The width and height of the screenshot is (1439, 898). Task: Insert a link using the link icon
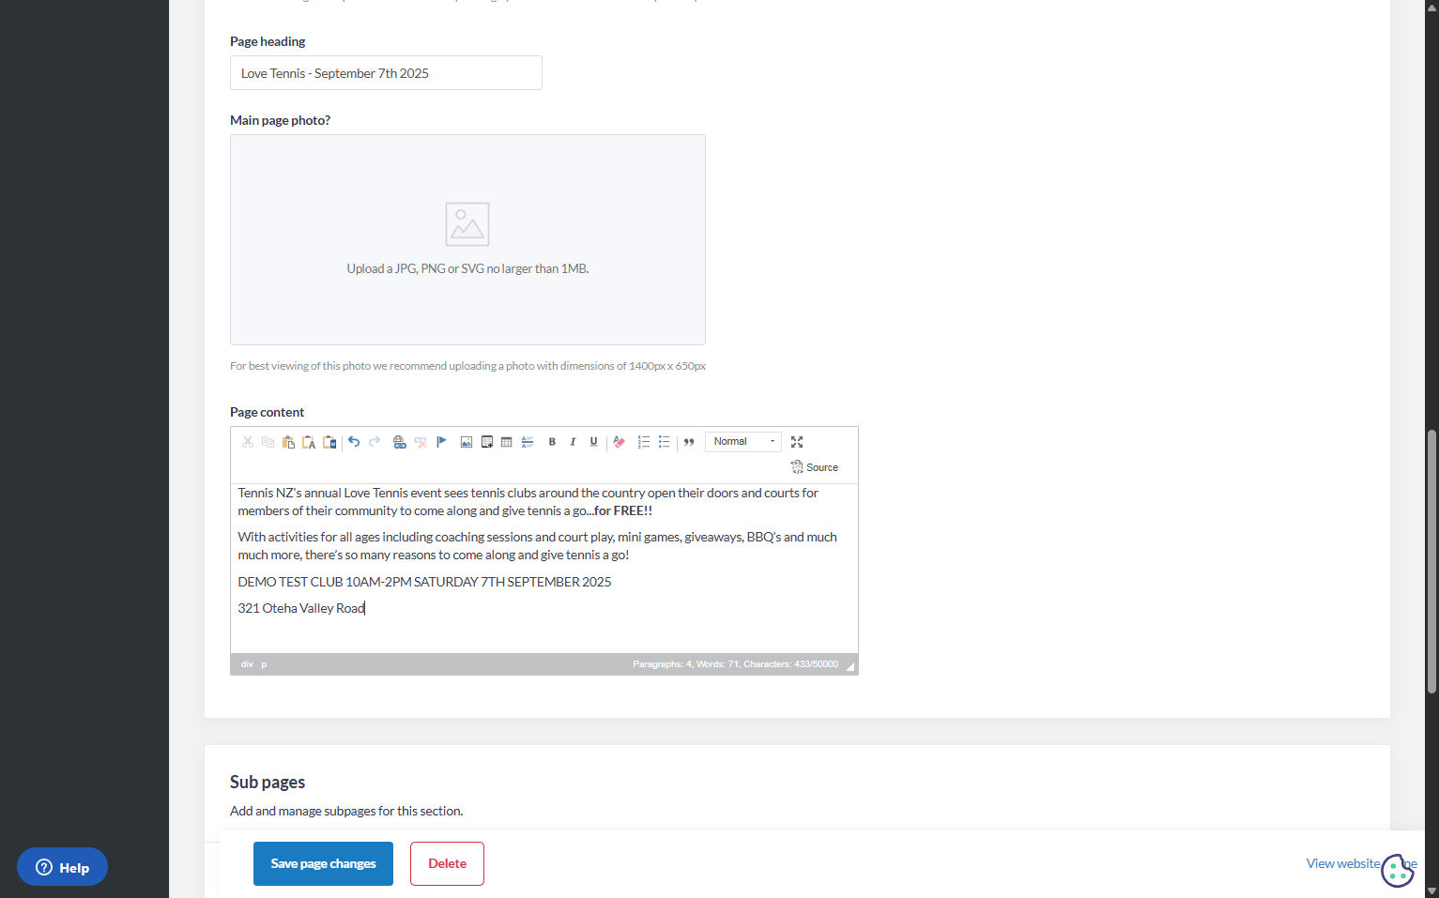(400, 442)
